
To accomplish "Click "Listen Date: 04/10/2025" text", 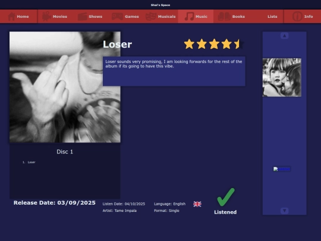I will click(x=124, y=204).
